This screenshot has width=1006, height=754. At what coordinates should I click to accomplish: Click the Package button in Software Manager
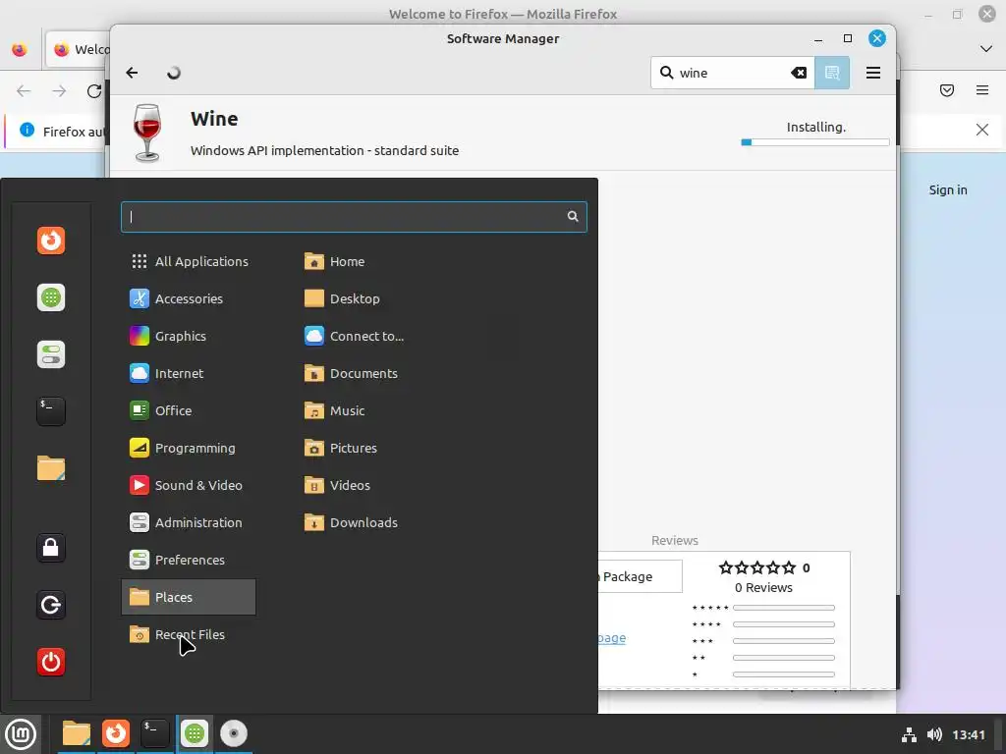pos(641,576)
